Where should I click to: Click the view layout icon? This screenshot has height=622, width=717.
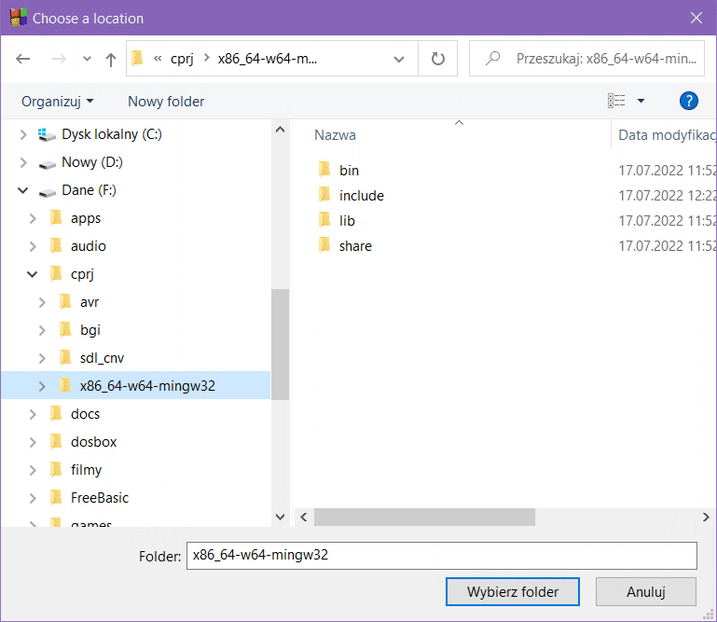point(616,101)
